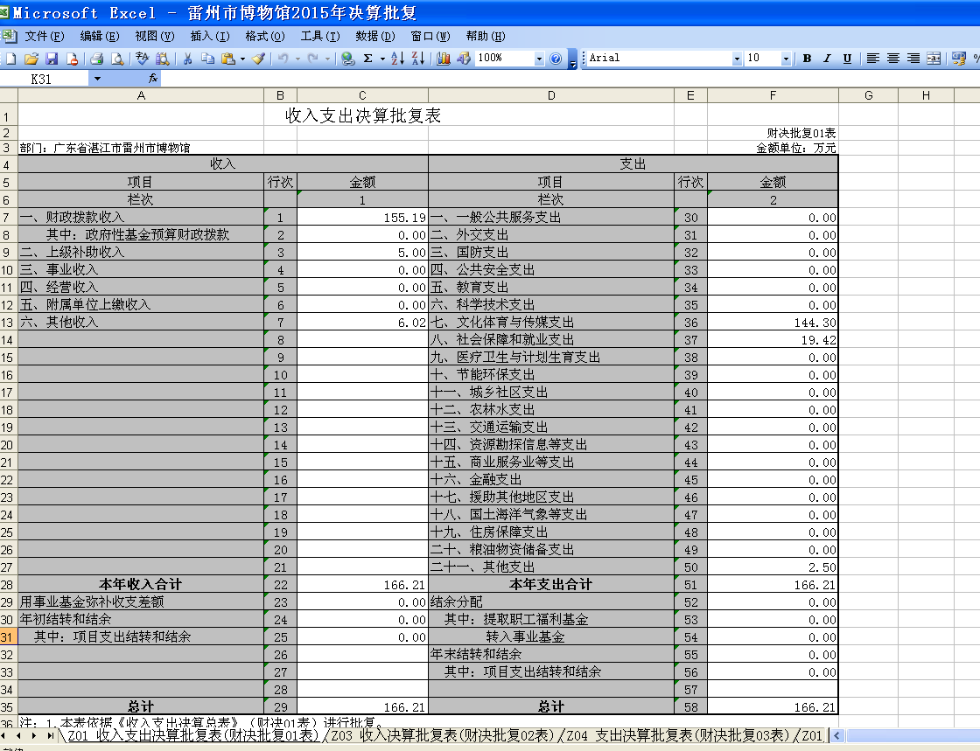
Task: Show the Drawing toolbar icon
Action: pos(464,59)
